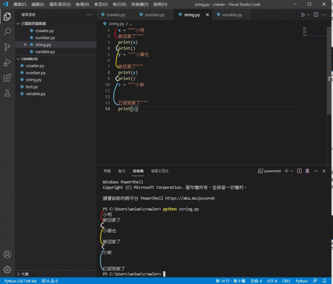Place cursor on line 14 print(z)

click(x=128, y=109)
